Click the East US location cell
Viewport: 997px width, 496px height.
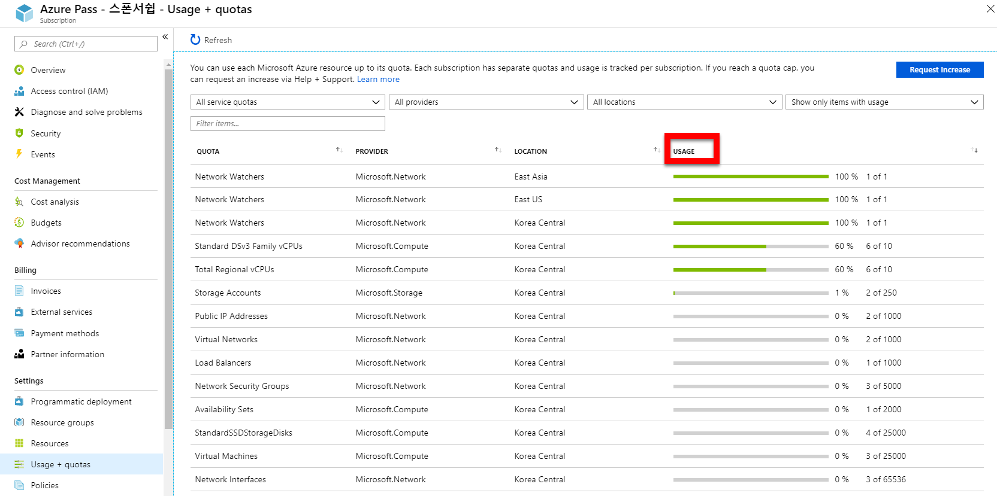click(x=528, y=199)
